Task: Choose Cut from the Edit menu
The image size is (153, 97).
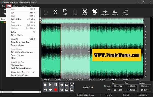Action: (x=23, y=13)
